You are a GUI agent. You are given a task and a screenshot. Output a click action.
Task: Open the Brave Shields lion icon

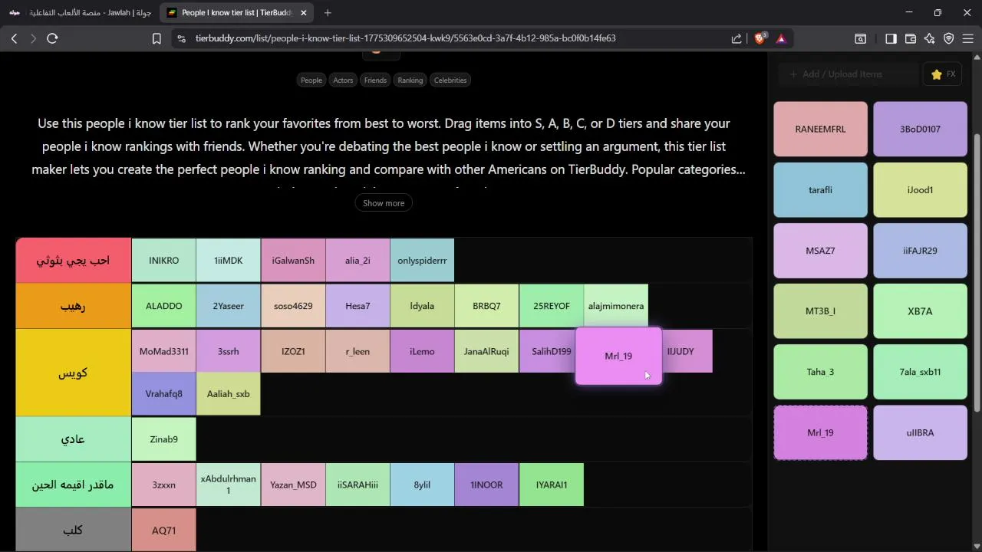(x=760, y=38)
